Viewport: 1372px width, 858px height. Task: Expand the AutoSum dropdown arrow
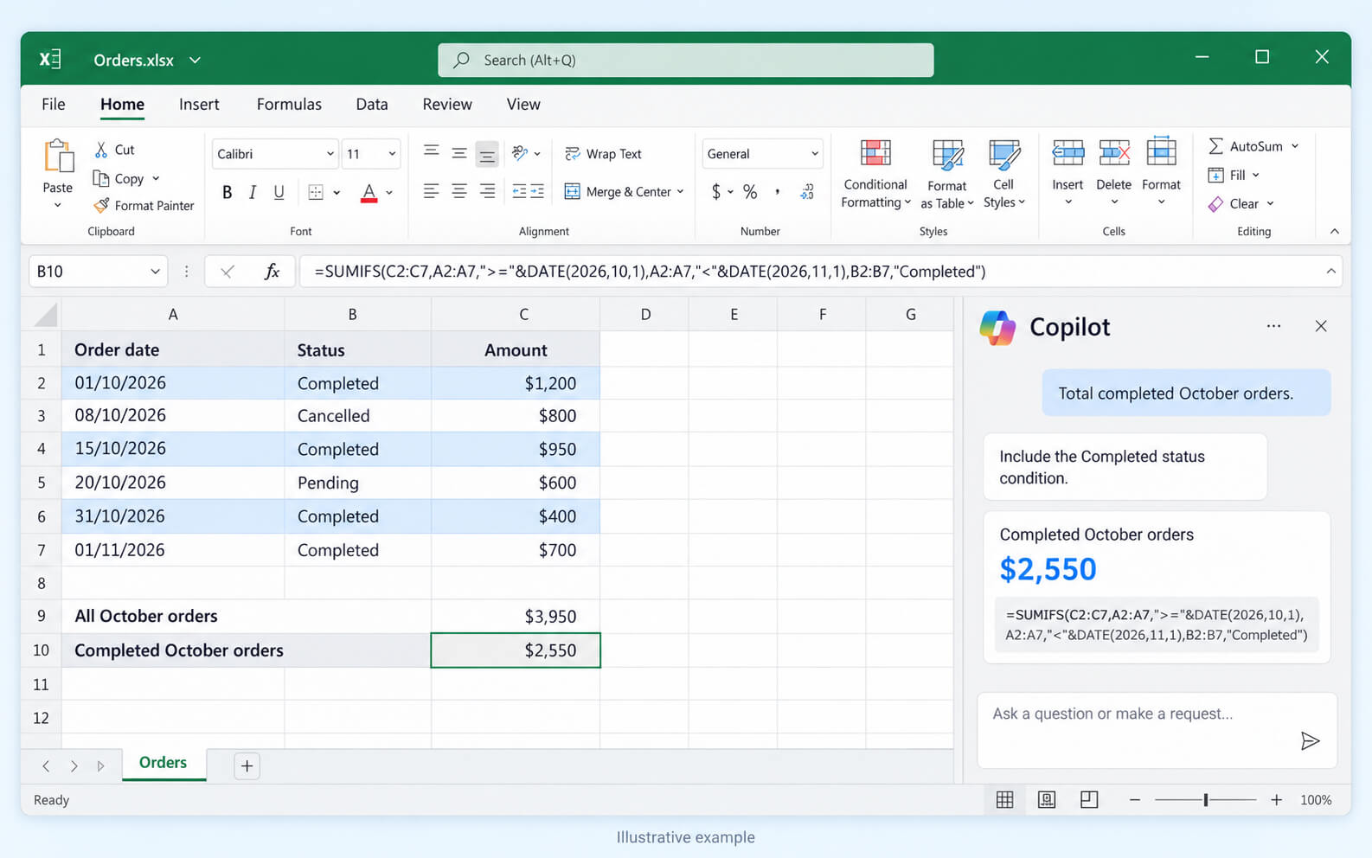(x=1295, y=146)
